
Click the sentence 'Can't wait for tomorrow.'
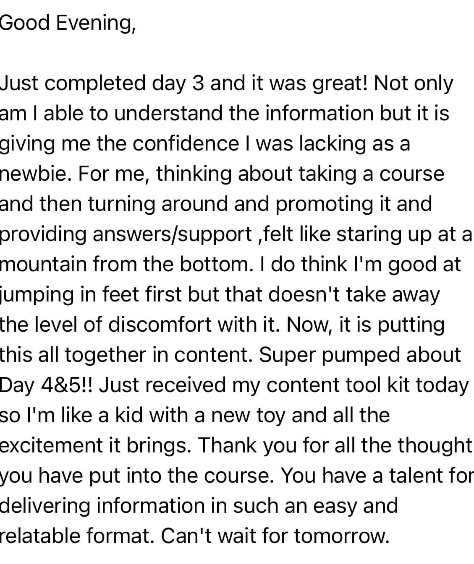(275, 536)
